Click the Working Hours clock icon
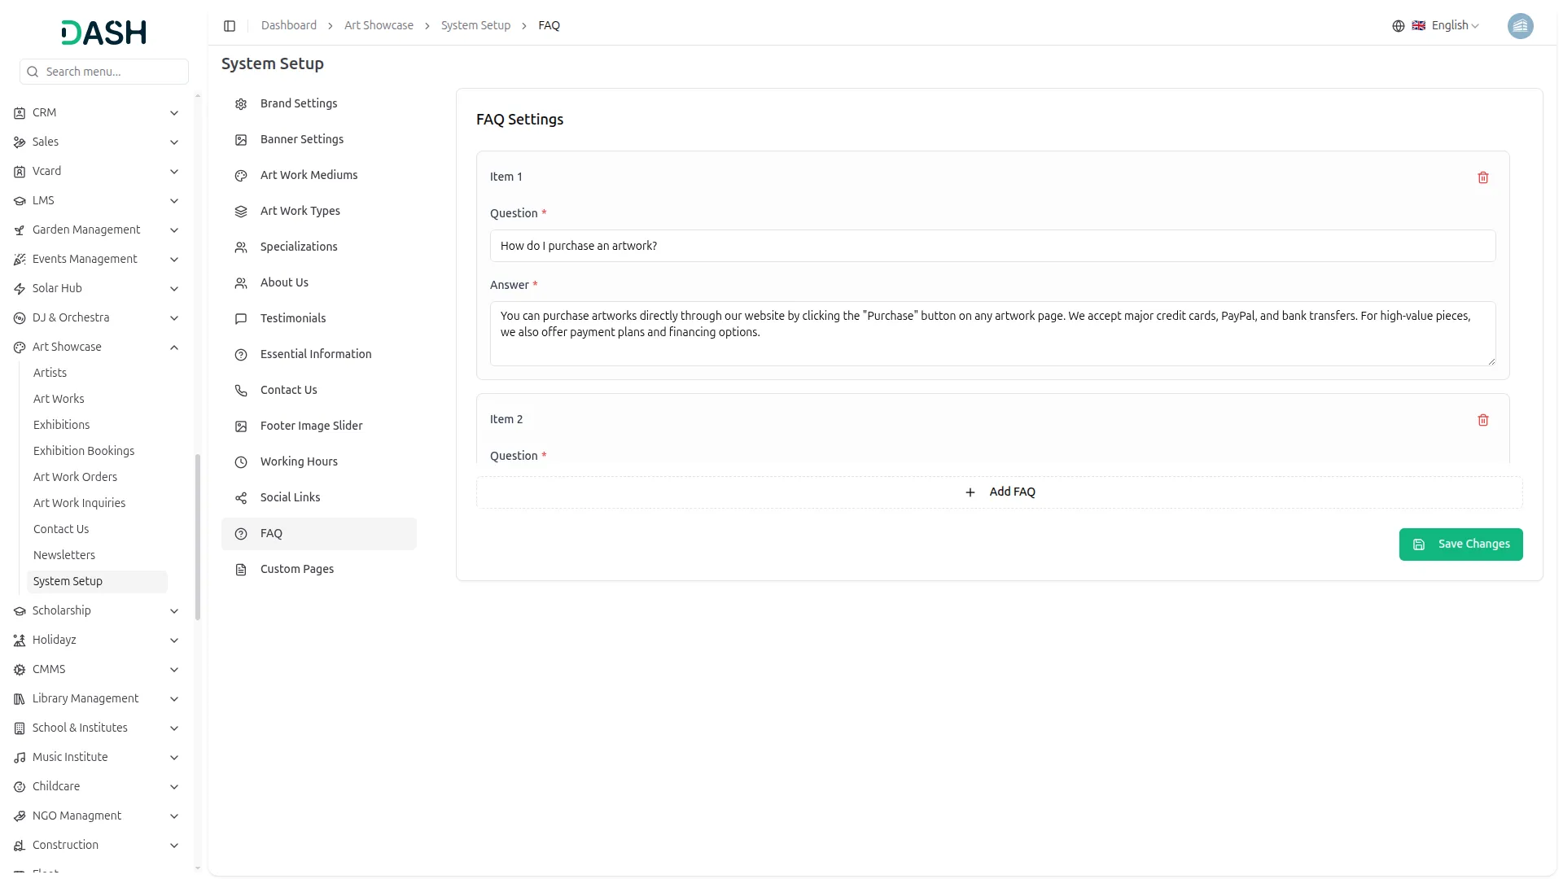This screenshot has height=879, width=1563. click(241, 462)
